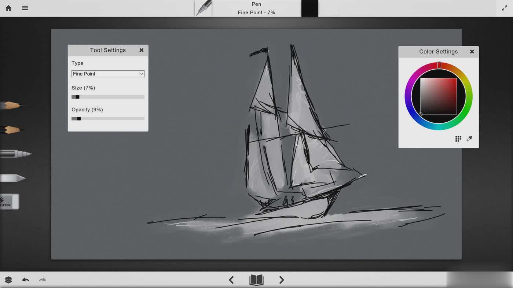Open the hamburger menu
The image size is (513, 288).
[x=25, y=8]
